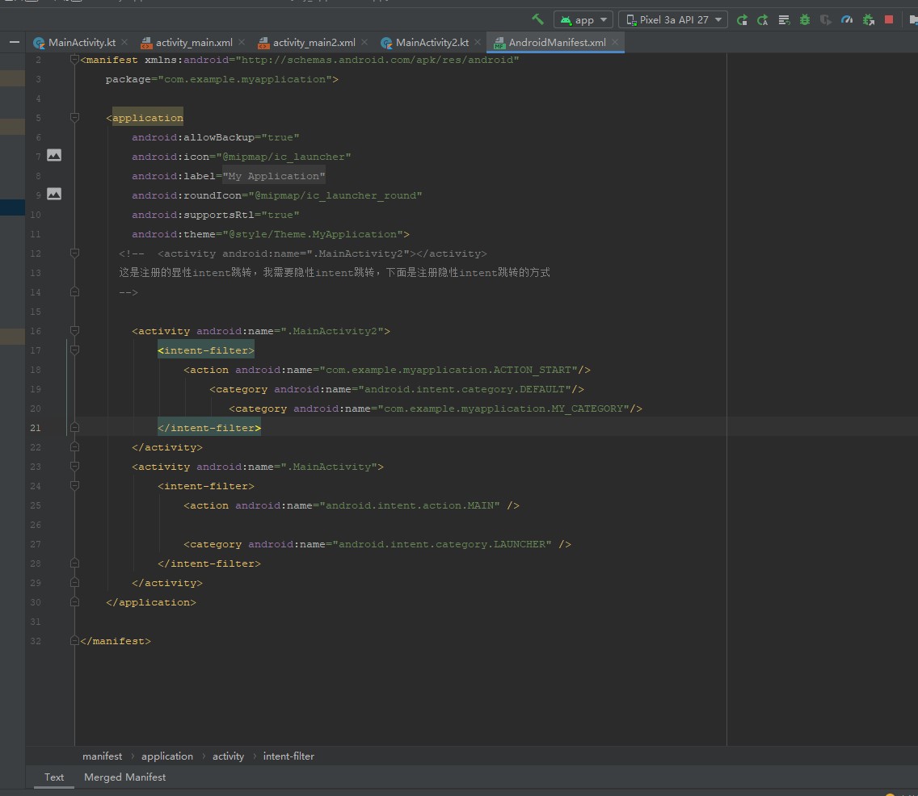
Task: Open the Profiler gauge icon
Action: [x=846, y=19]
